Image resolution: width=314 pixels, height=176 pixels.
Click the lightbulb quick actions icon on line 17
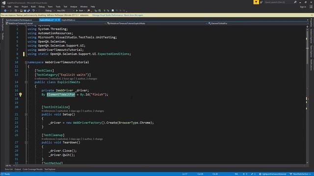[21, 94]
